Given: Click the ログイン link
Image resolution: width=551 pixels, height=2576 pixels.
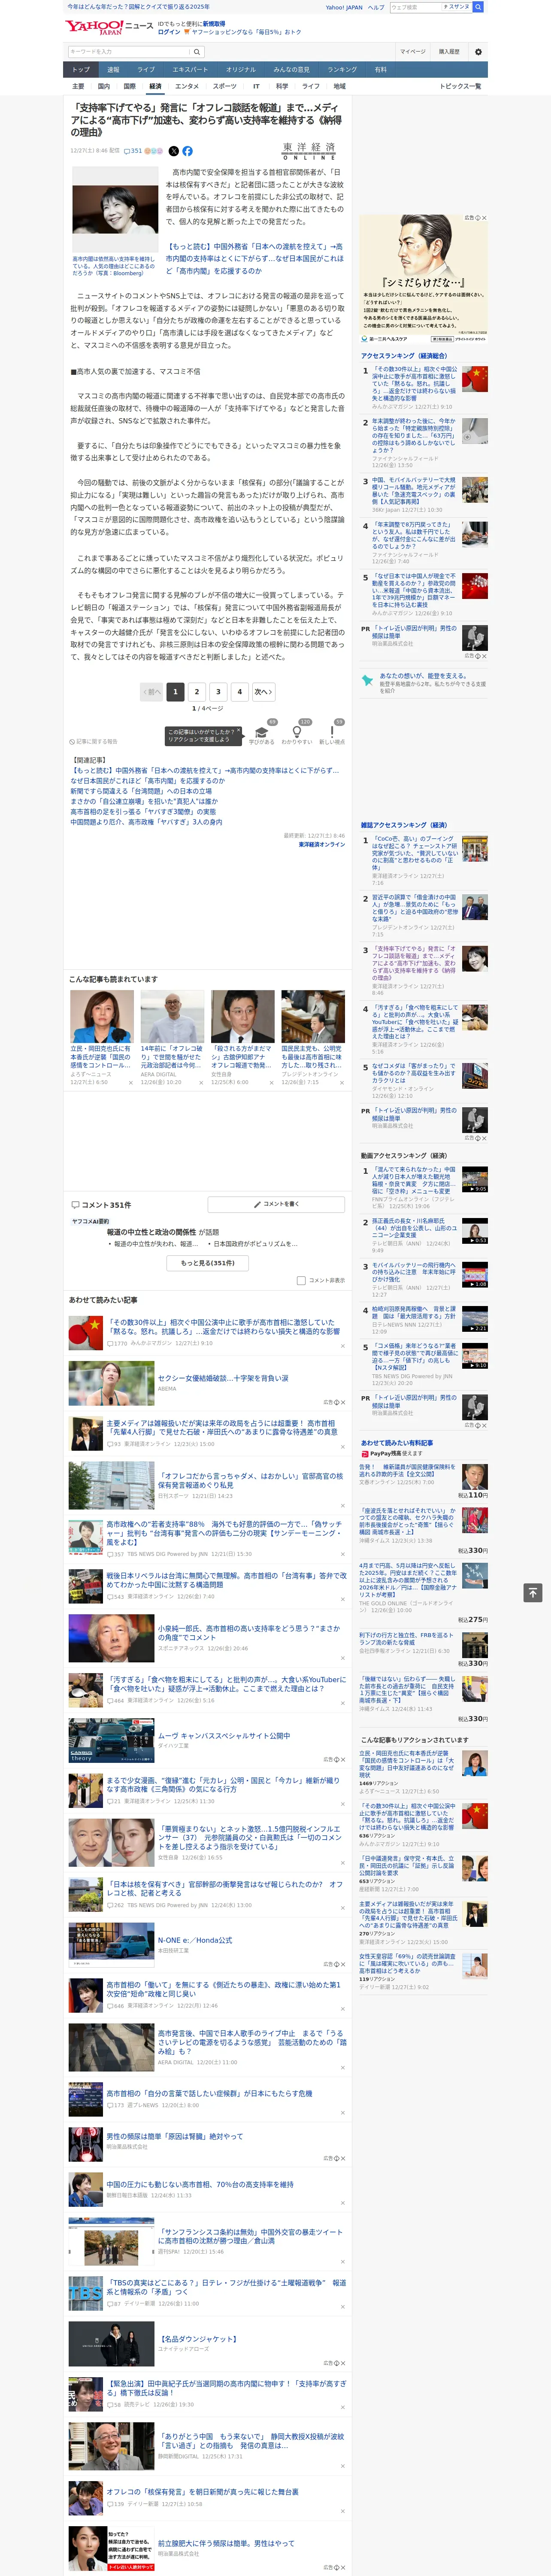Looking at the screenshot, I should [169, 32].
